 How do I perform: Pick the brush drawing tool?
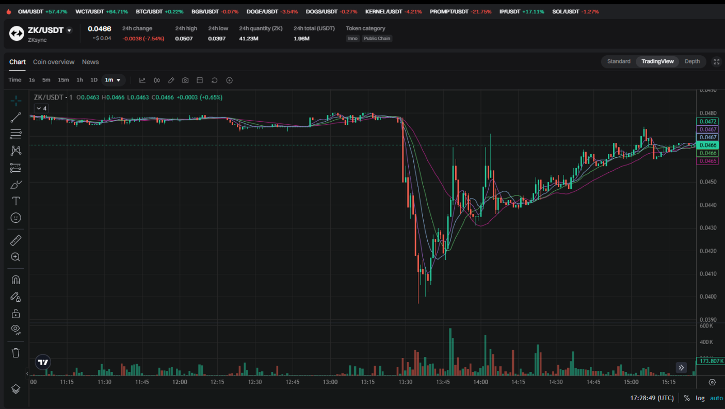(15, 184)
